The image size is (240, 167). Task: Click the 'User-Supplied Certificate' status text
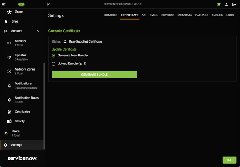point(85,42)
